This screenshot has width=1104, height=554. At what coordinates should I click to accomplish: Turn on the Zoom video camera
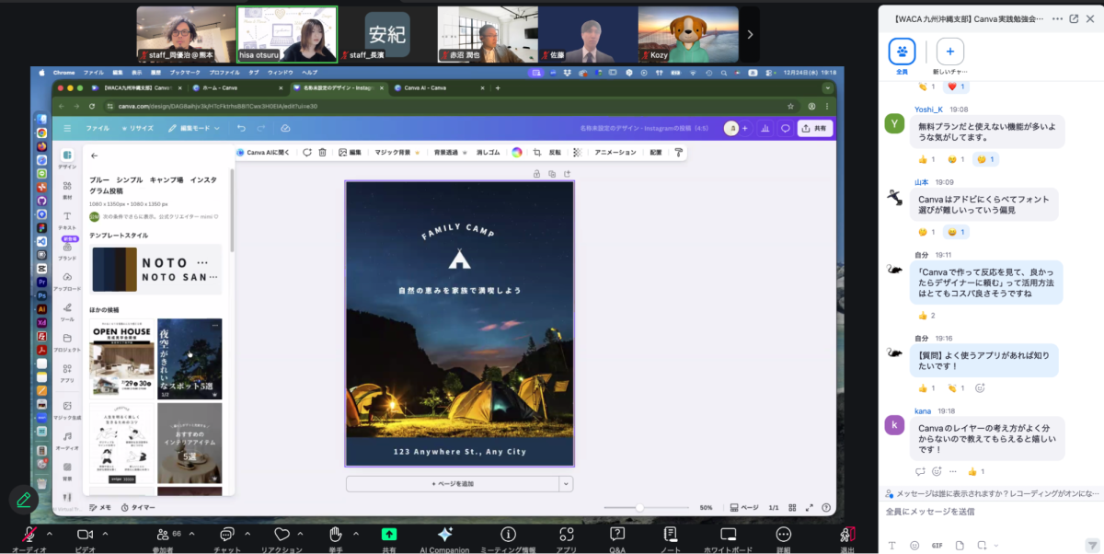pyautogui.click(x=86, y=535)
